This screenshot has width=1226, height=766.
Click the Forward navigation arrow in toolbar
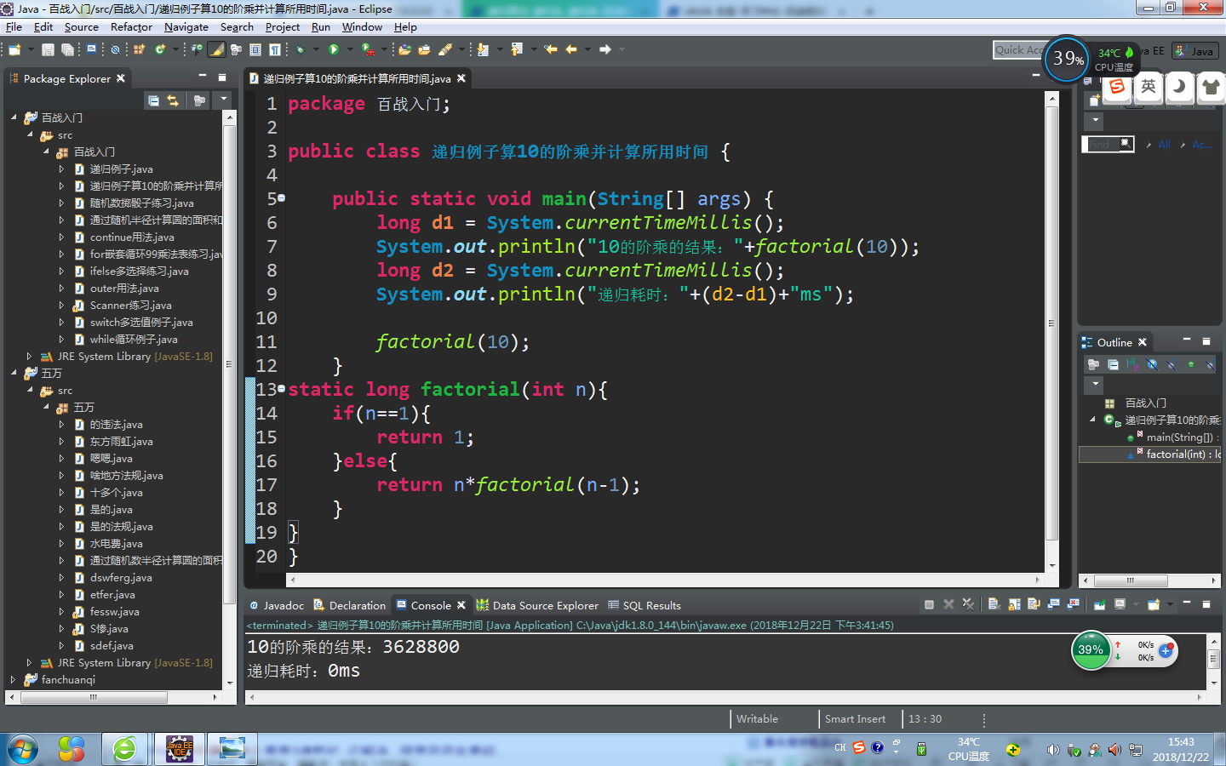pyautogui.click(x=605, y=49)
